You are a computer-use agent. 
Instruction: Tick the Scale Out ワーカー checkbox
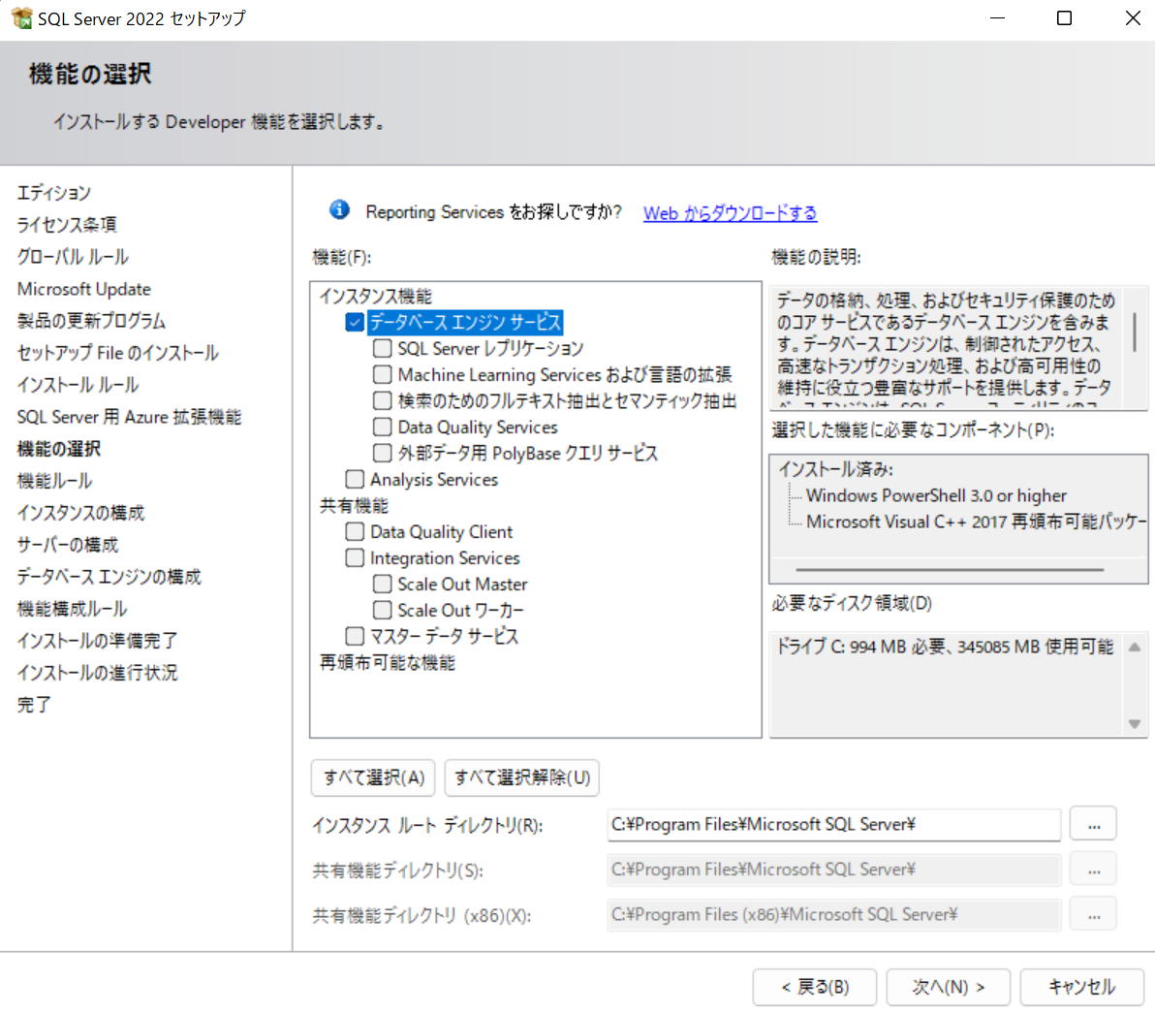click(383, 610)
